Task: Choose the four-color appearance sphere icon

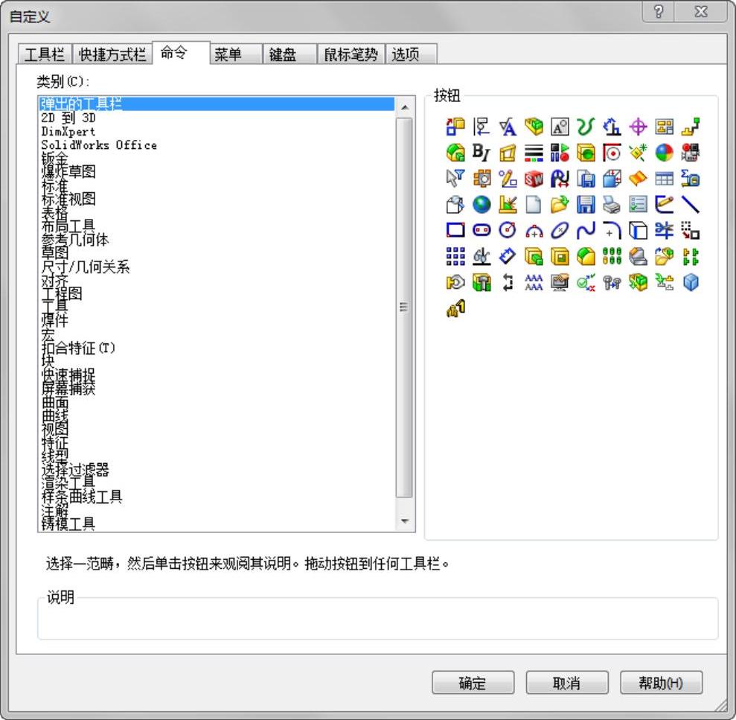Action: (664, 153)
